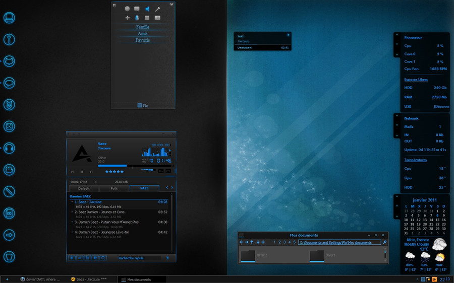Click forward arrow in Mes documents window
Image resolution: width=454 pixels, height=283 pixels.
tap(247, 242)
